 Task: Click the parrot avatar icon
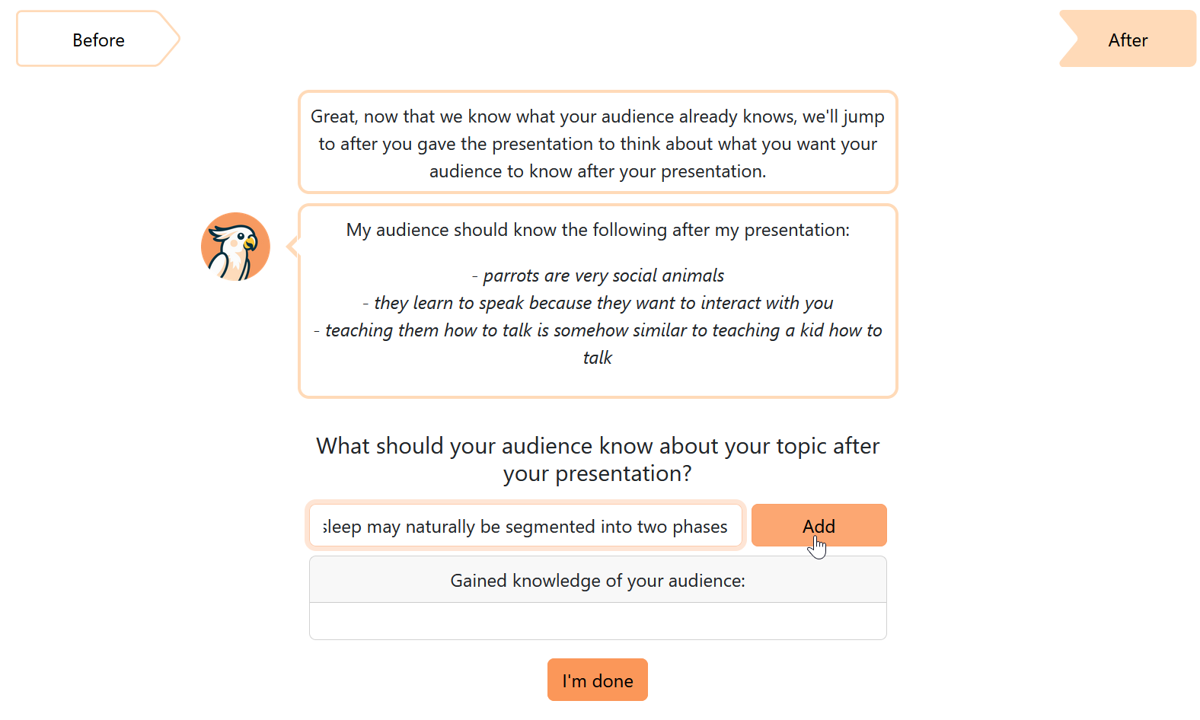235,247
